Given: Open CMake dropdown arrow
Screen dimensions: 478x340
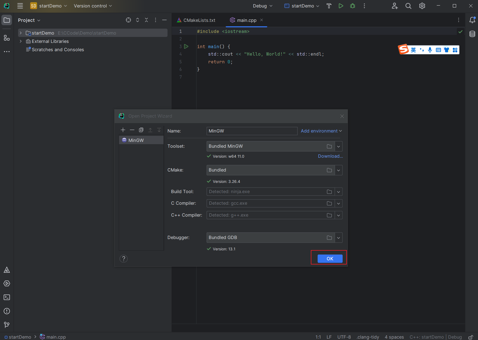Looking at the screenshot, I should (339, 170).
